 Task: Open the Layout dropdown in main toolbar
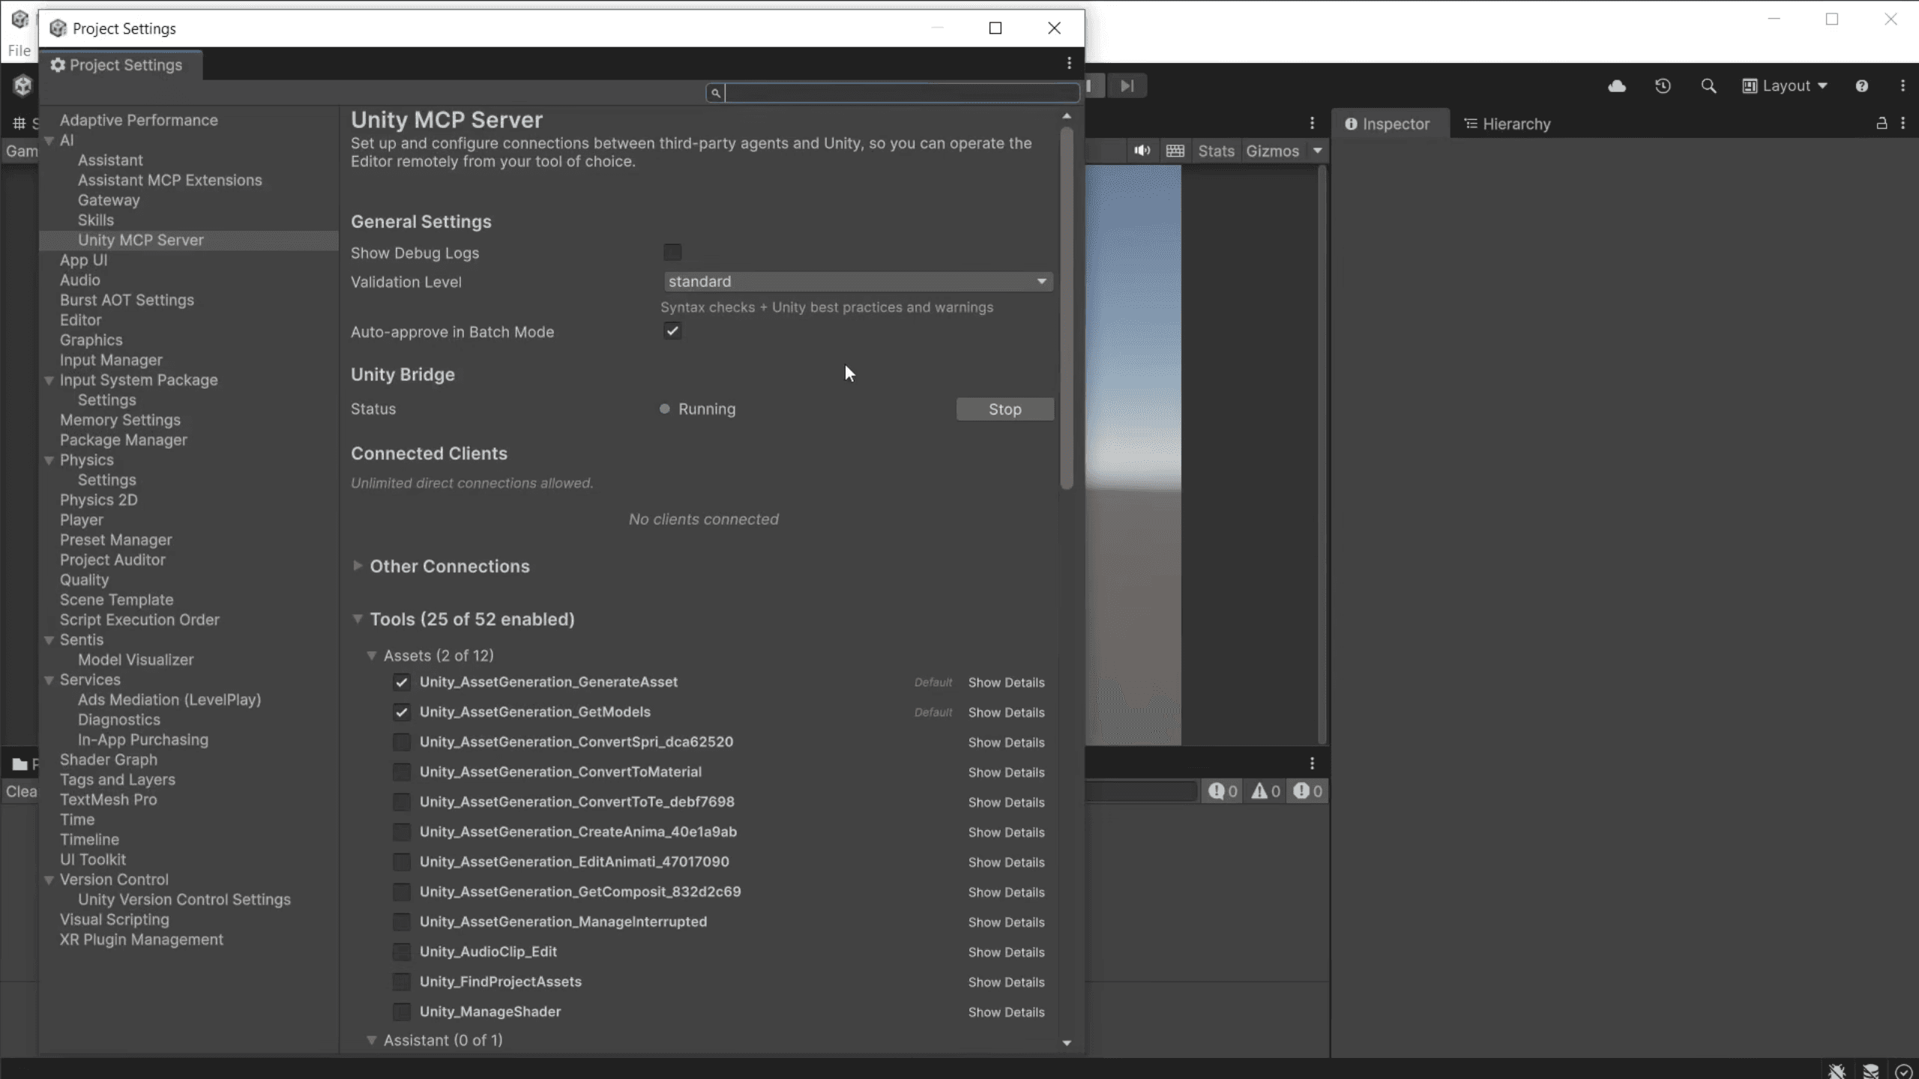click(1784, 86)
